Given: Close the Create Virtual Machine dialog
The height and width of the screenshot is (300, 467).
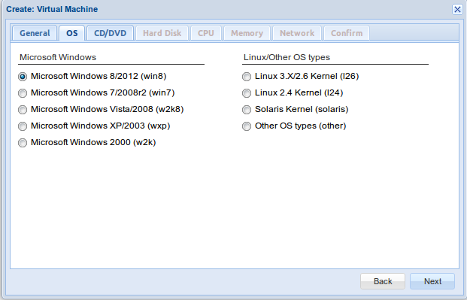Looking at the screenshot, I should pos(457,10).
